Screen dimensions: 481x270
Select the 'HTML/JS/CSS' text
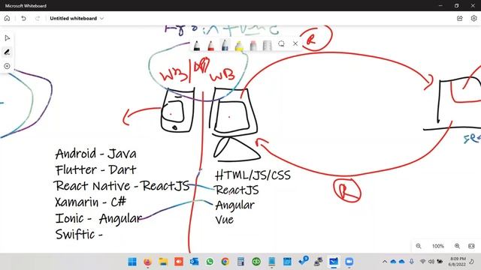click(253, 175)
